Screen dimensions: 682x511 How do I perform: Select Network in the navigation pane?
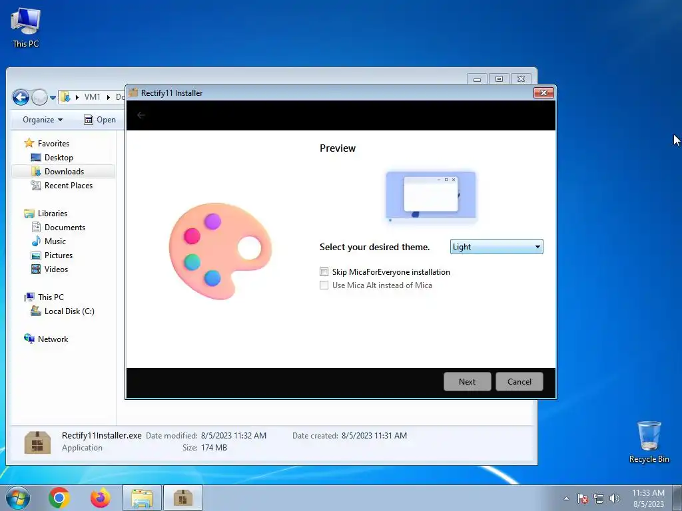point(53,339)
